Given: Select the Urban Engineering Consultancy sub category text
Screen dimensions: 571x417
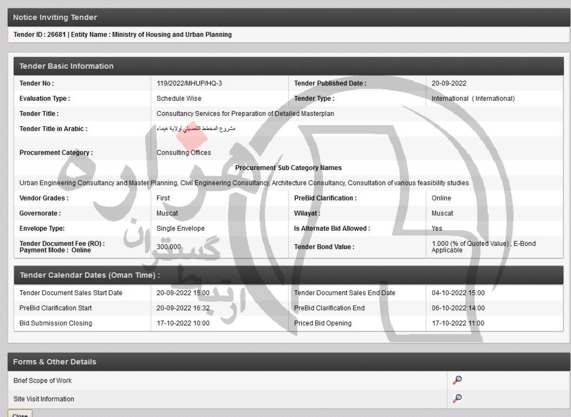Looking at the screenshot, I should pos(244,183).
